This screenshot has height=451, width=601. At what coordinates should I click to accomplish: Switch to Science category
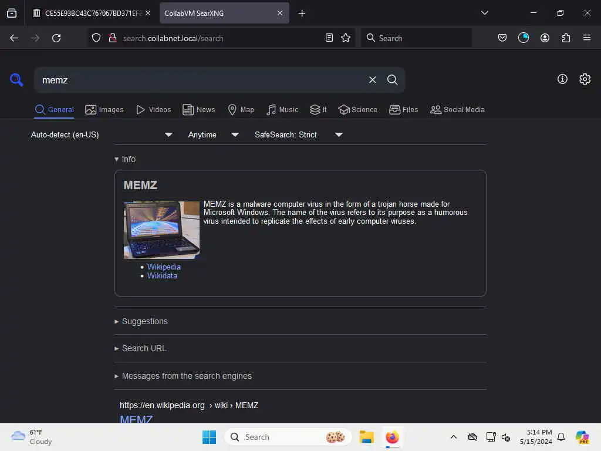pos(357,110)
